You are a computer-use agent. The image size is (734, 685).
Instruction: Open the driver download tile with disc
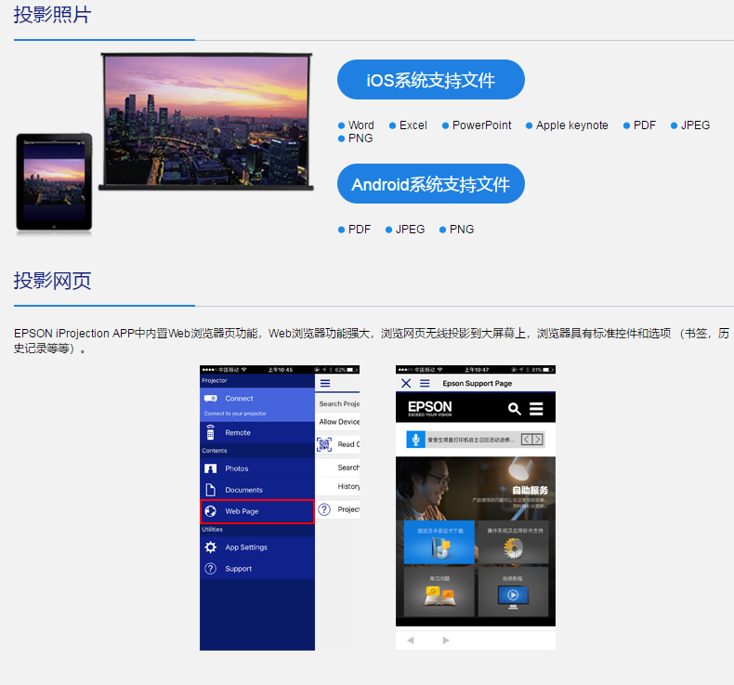click(x=440, y=543)
